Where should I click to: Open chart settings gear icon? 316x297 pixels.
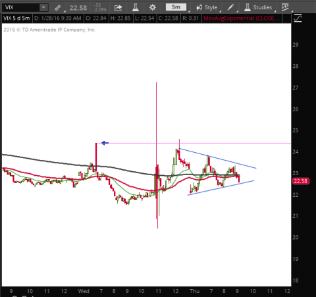click(x=152, y=8)
